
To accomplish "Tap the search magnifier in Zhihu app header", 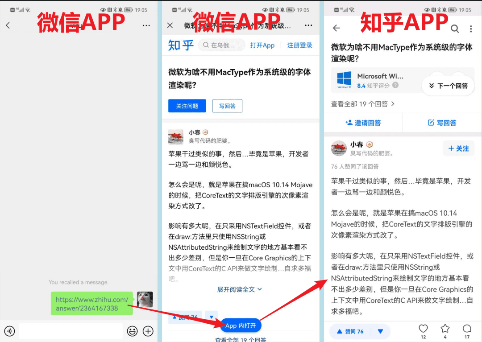I will [x=455, y=29].
